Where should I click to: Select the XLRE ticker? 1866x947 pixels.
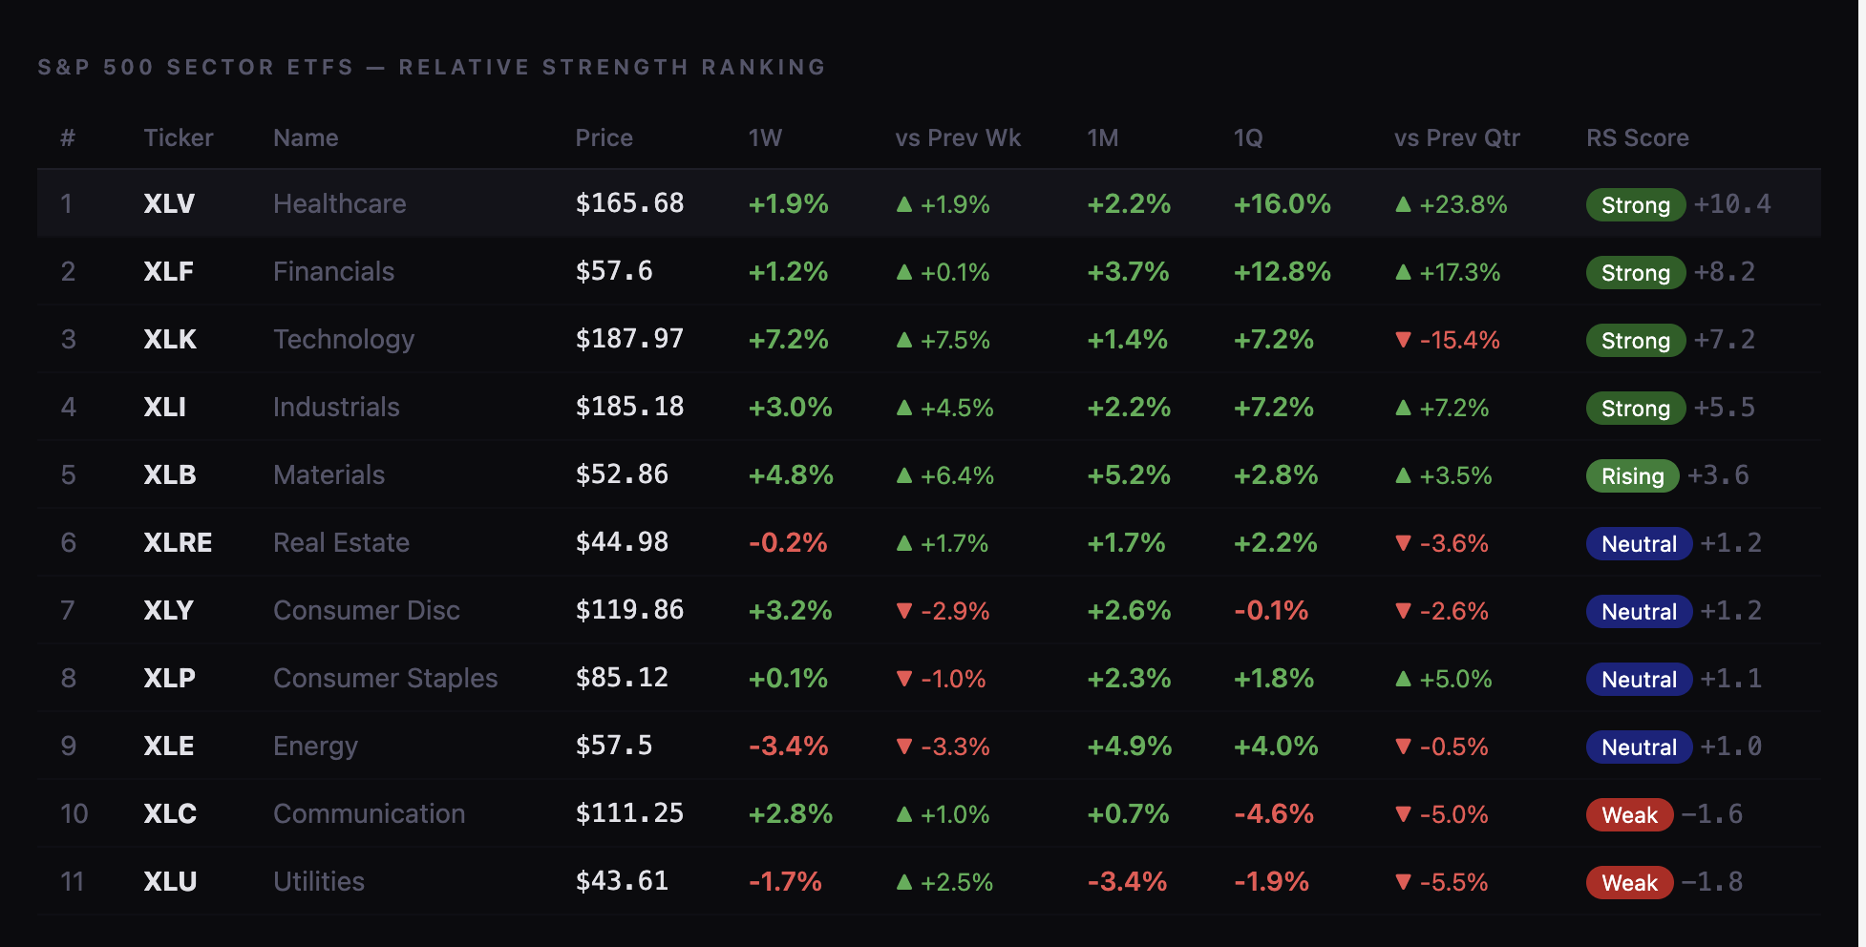tap(178, 542)
